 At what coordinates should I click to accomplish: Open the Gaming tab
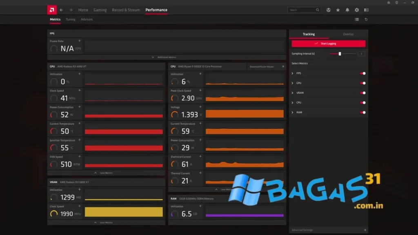point(100,10)
